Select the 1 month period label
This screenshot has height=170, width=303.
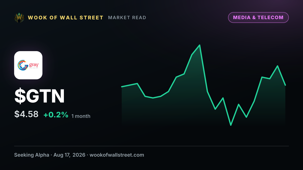pyautogui.click(x=81, y=116)
